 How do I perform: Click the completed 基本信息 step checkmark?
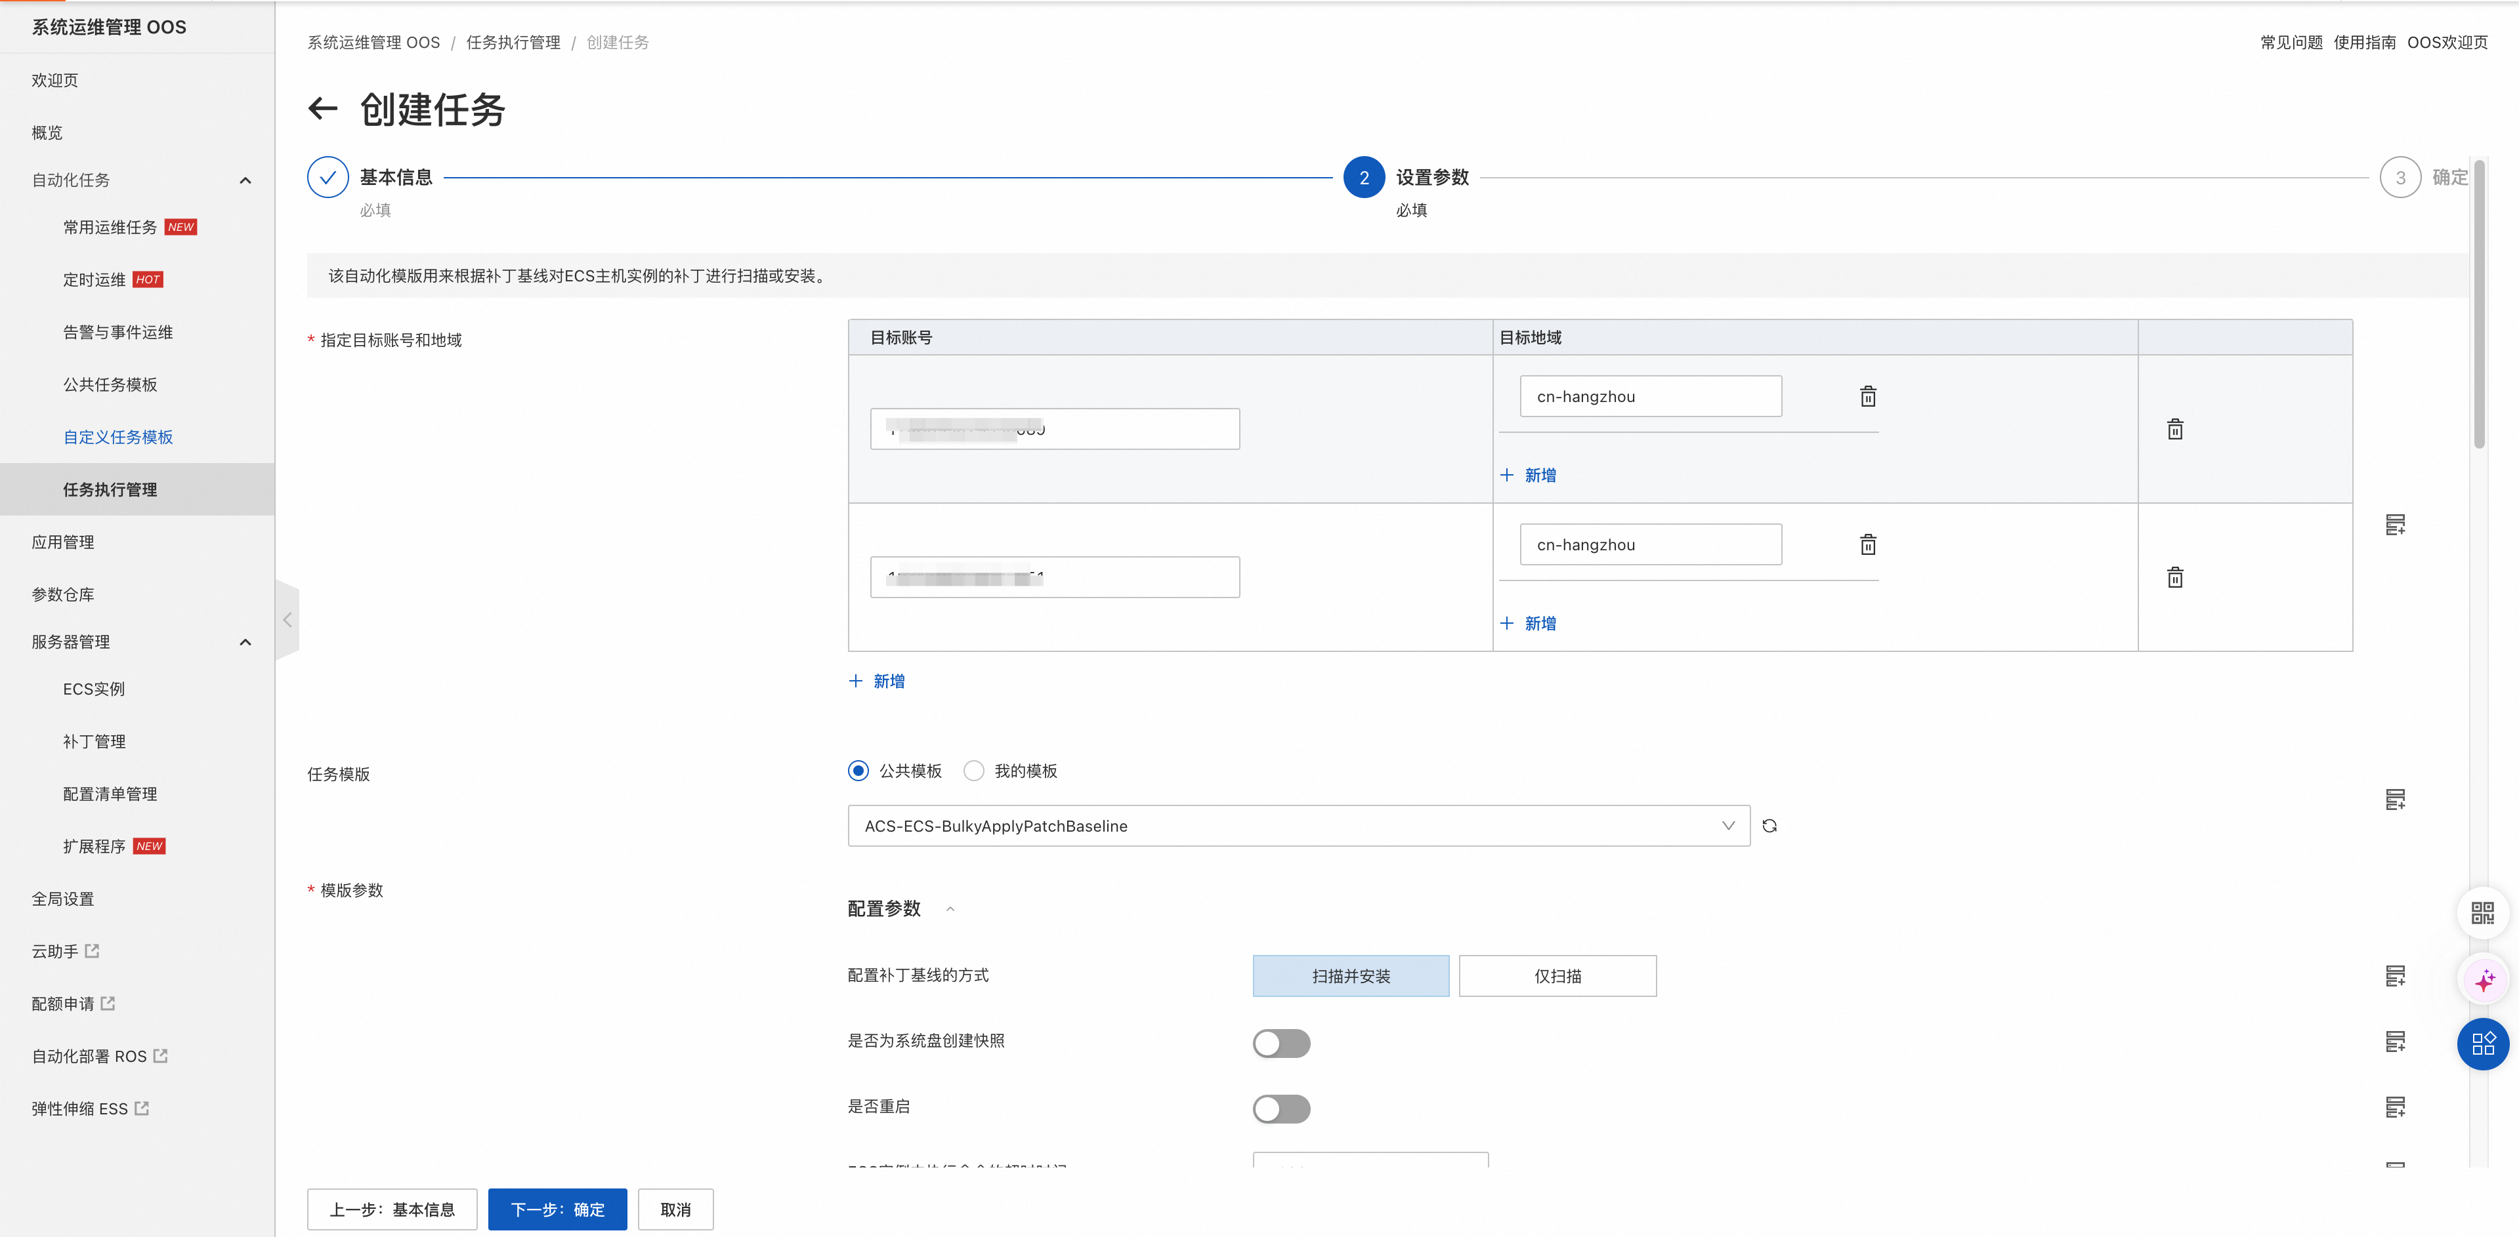click(328, 177)
